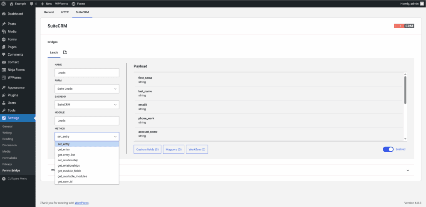
Task: Close the Method dropdown showing set_entry
Action: (87, 136)
